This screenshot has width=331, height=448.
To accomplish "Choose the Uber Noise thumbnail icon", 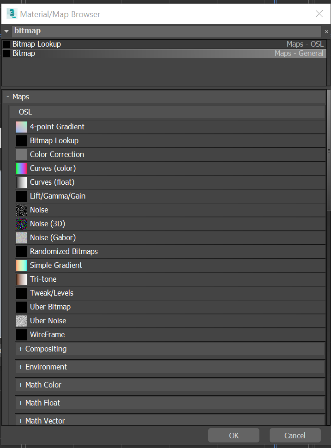I will click(22, 321).
